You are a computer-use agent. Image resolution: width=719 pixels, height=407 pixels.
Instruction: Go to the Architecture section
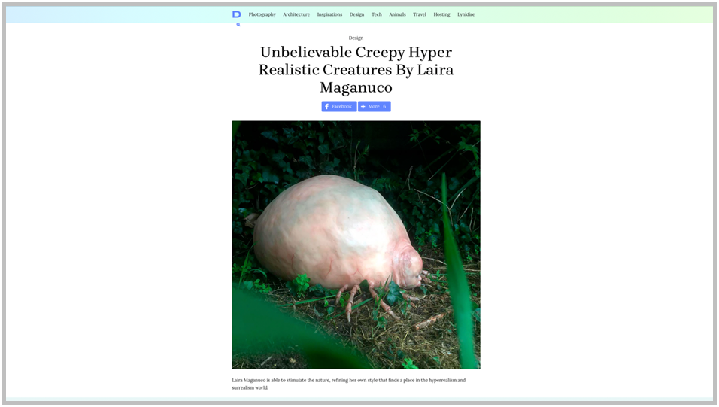click(x=296, y=14)
